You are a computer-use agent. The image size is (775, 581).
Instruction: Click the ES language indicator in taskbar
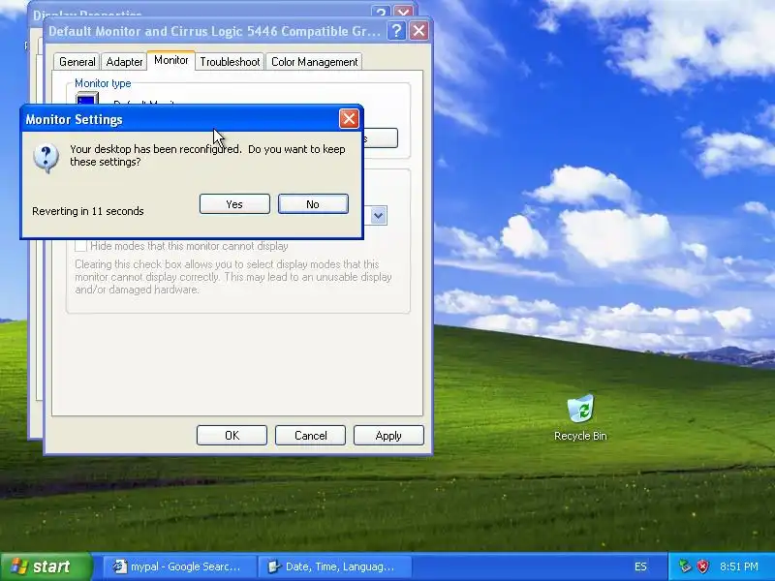pos(640,566)
